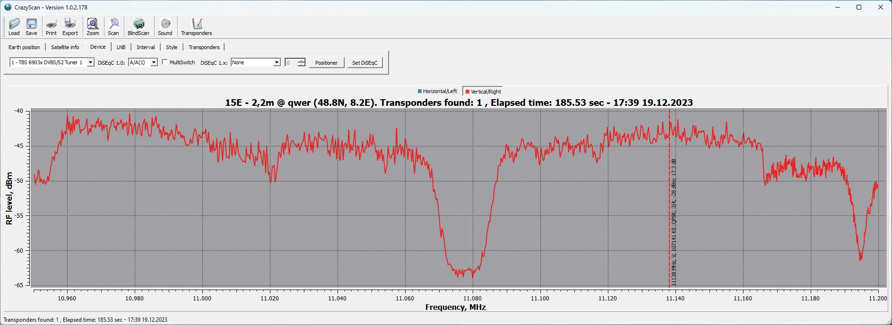
Task: Open the Transponders toolbar icon
Action: pyautogui.click(x=197, y=26)
